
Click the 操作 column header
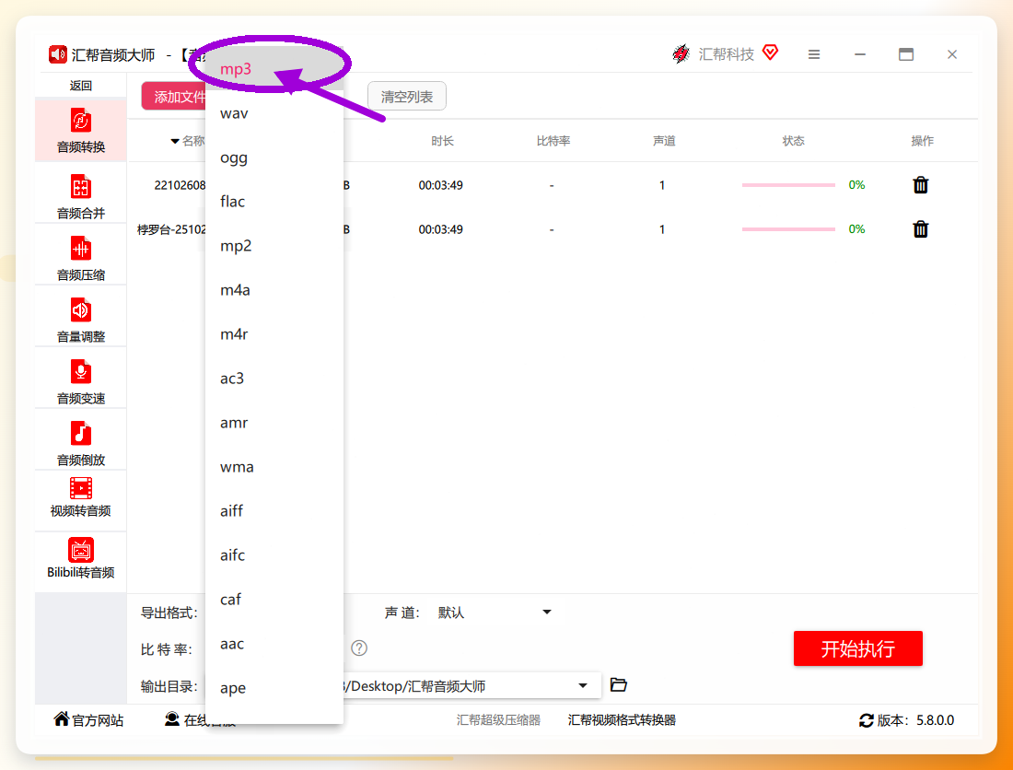(x=923, y=141)
